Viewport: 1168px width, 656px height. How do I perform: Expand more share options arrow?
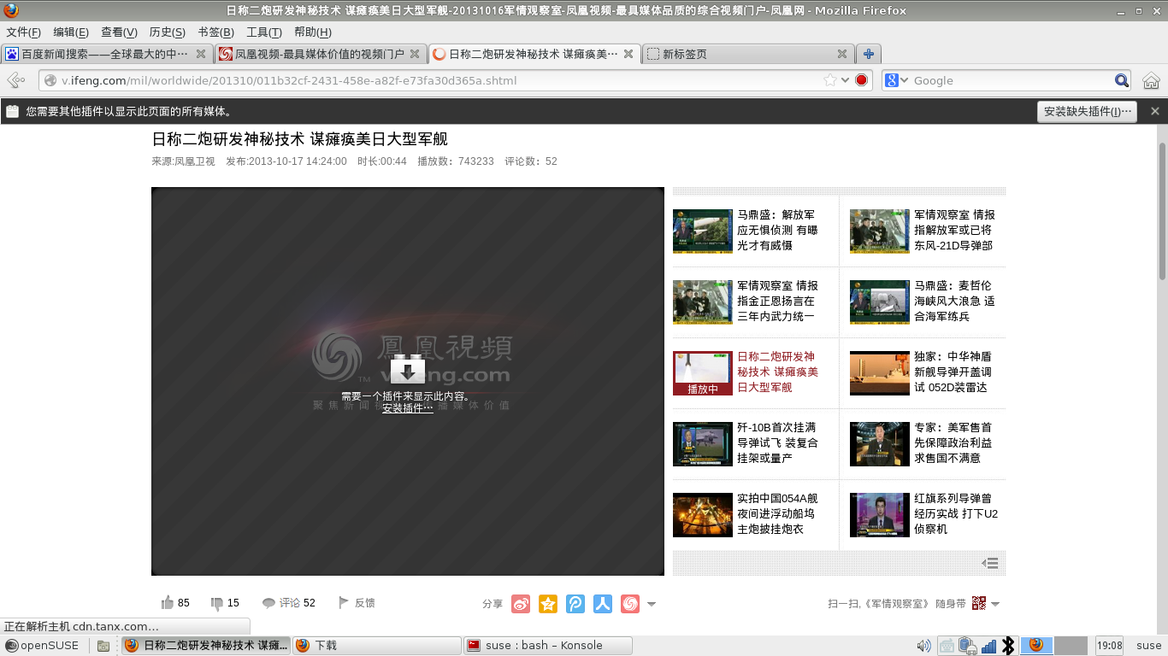tap(652, 604)
